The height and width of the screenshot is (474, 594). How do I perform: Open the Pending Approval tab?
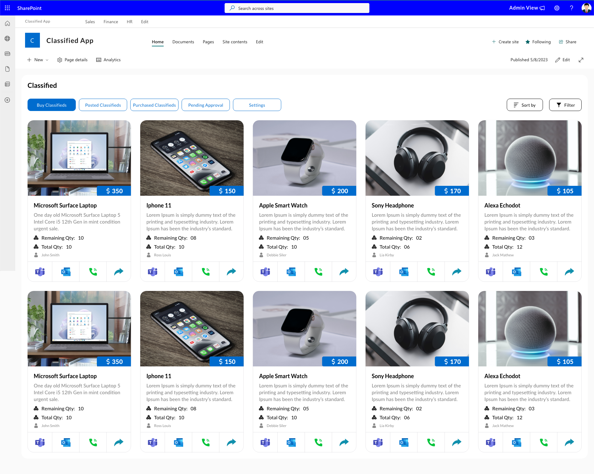[206, 105]
